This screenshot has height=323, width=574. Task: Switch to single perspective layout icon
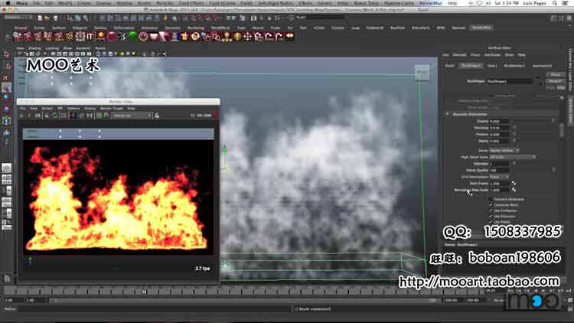coord(6,168)
